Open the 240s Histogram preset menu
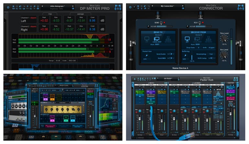Screen dimensions: 249x144 click(57, 6)
